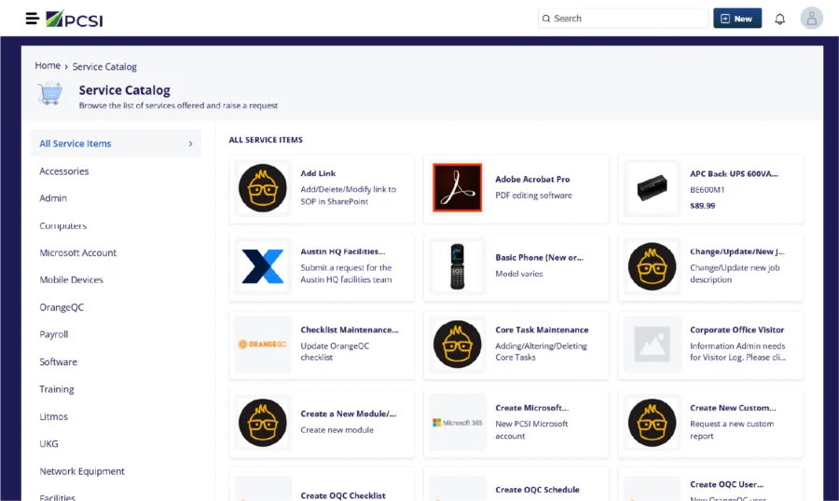Click the Austin HQ Facilities X icon
The width and height of the screenshot is (839, 501).
tap(262, 266)
